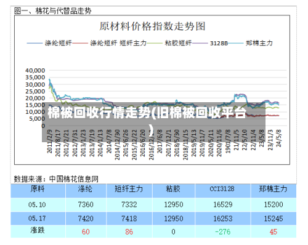Click the 25,000 y-axis label

pyautogui.click(x=35, y=91)
